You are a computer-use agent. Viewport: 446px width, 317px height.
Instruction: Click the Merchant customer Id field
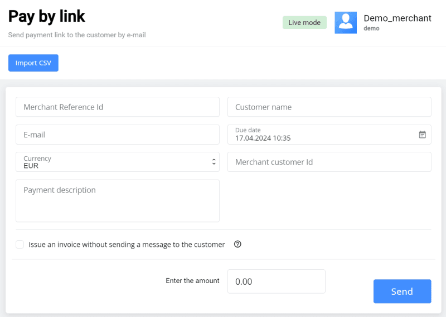(329, 162)
